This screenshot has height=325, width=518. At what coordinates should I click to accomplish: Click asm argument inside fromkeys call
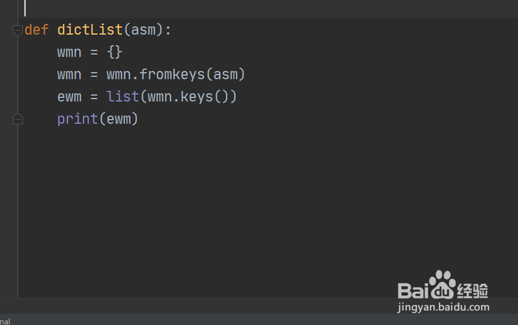point(225,75)
